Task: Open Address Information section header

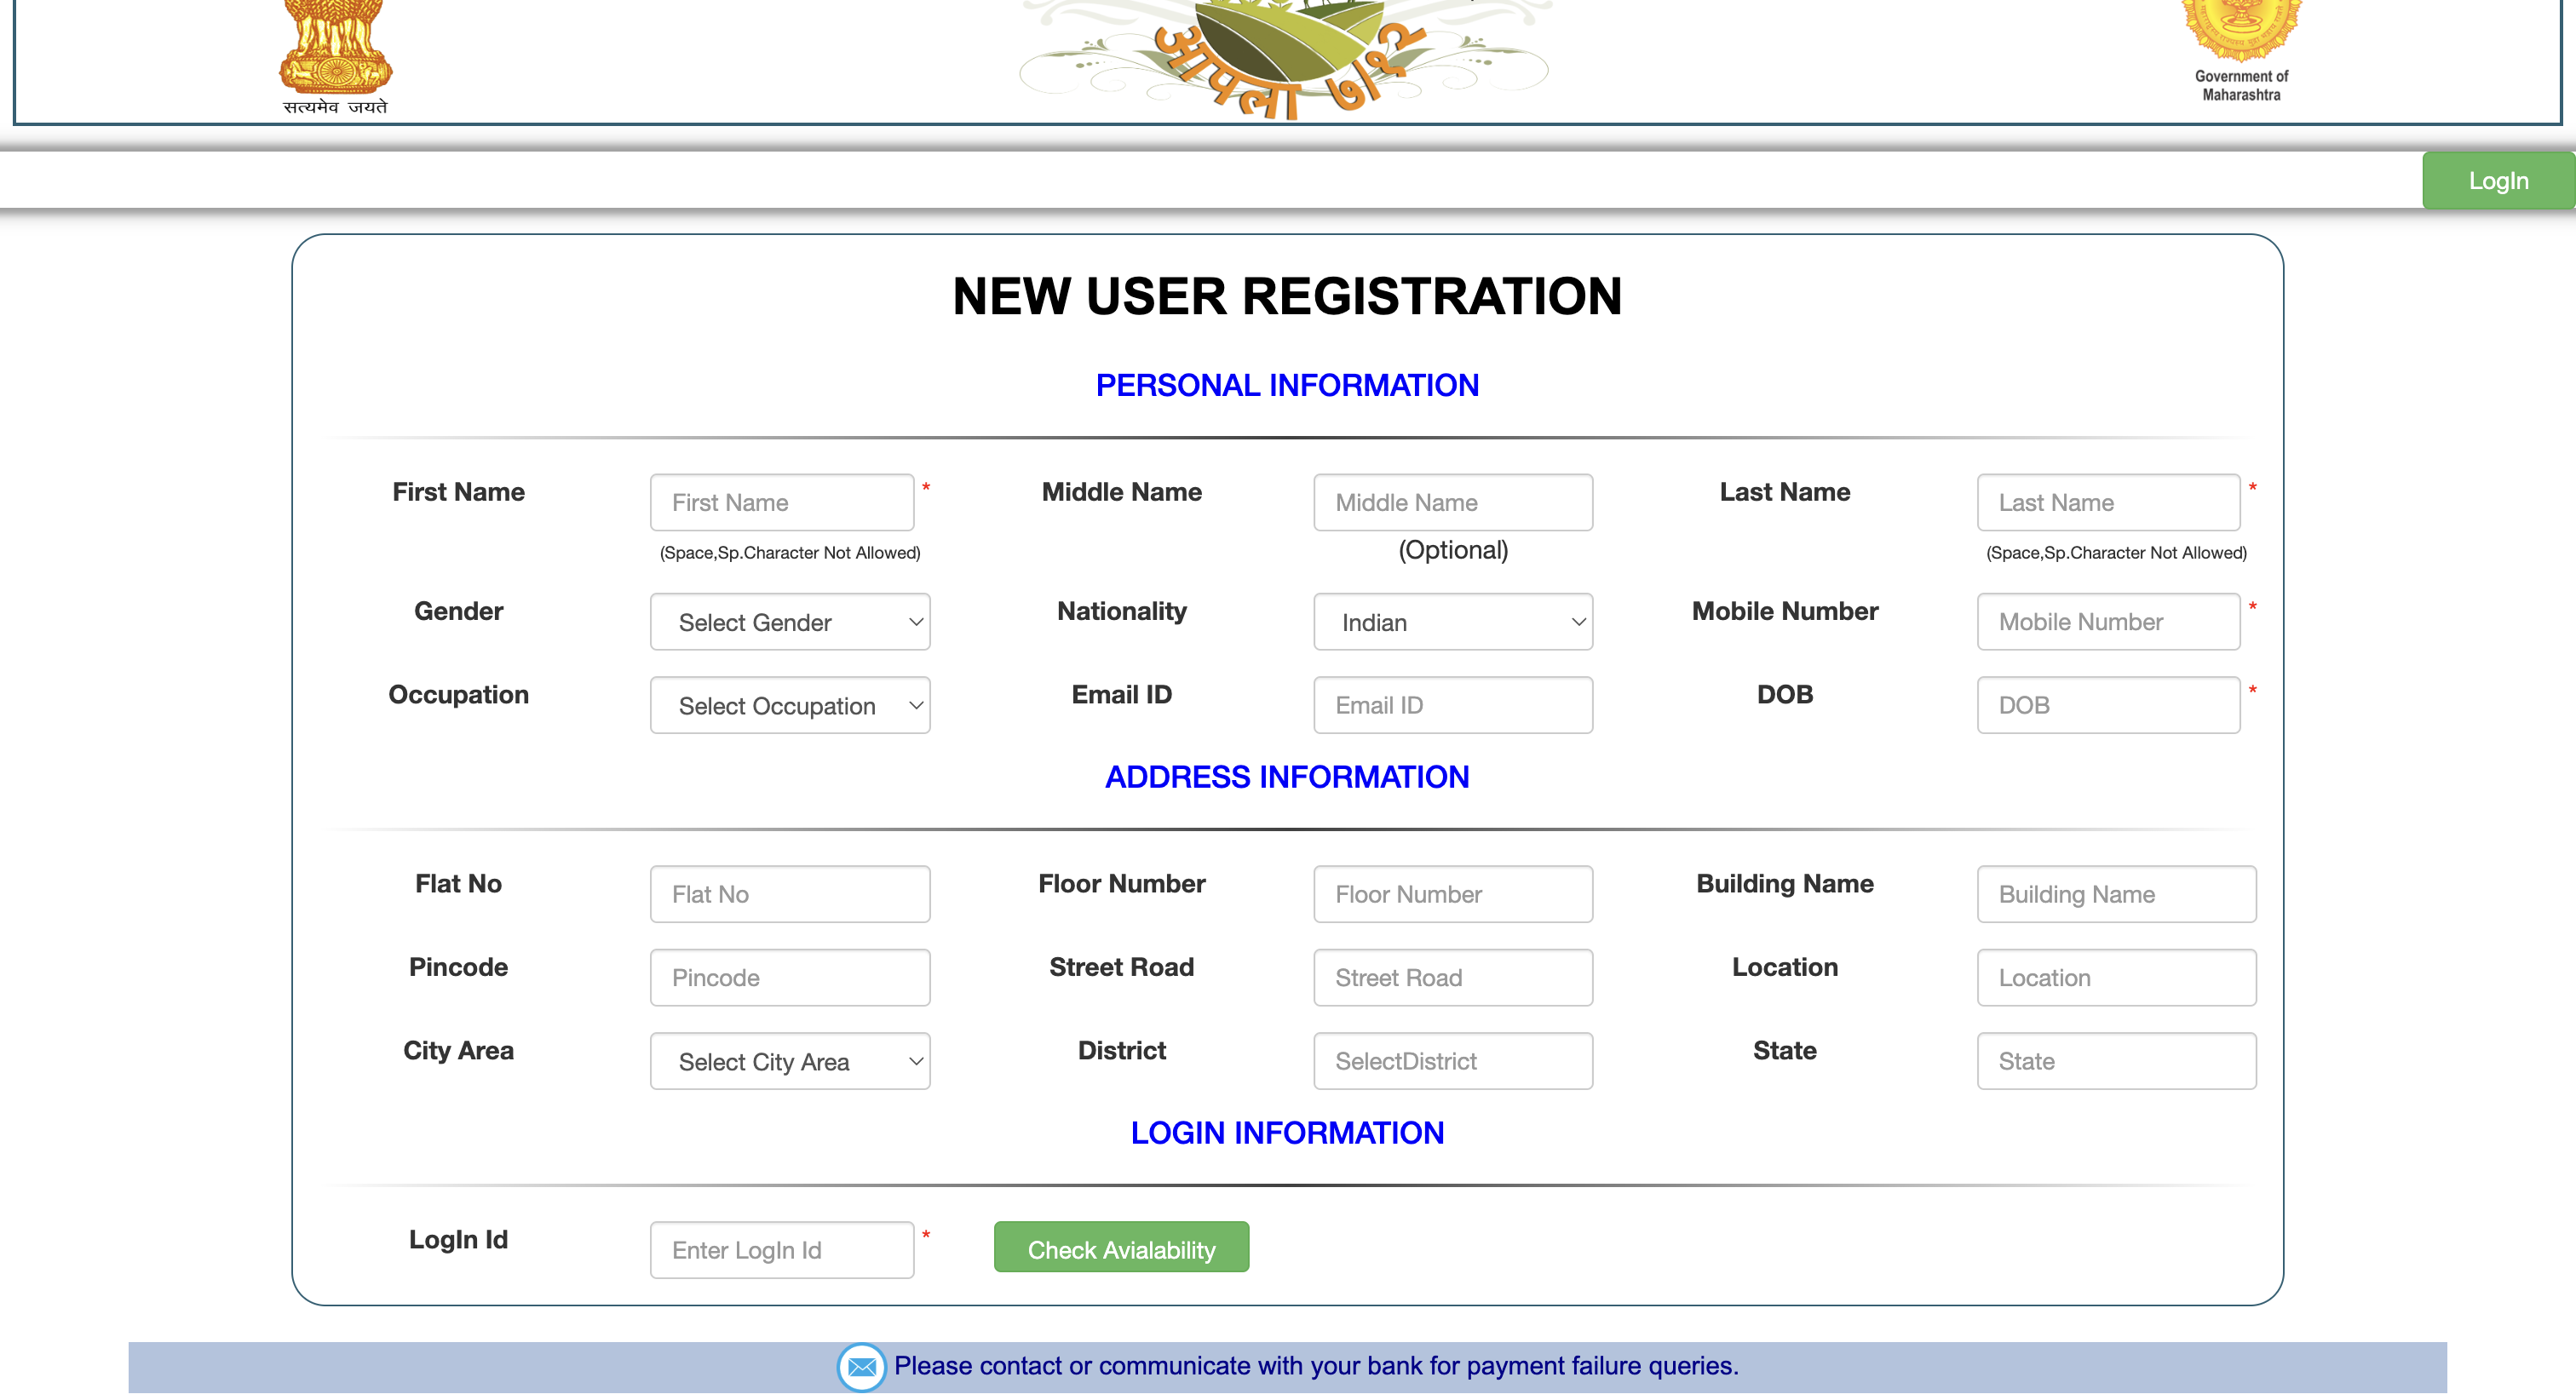Action: pos(1286,777)
